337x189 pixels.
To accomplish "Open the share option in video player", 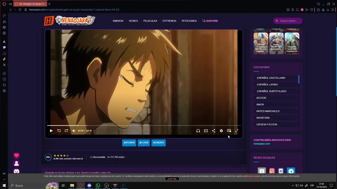I will pos(214,131).
